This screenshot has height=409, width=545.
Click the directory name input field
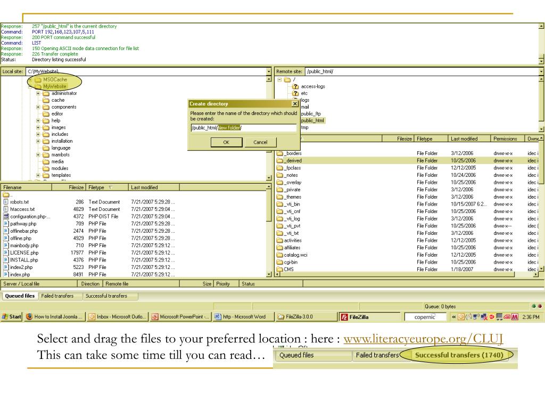(x=244, y=128)
